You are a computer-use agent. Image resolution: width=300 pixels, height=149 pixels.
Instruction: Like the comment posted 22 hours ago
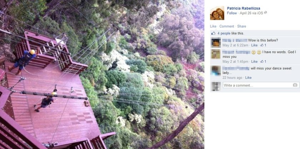[248, 78]
